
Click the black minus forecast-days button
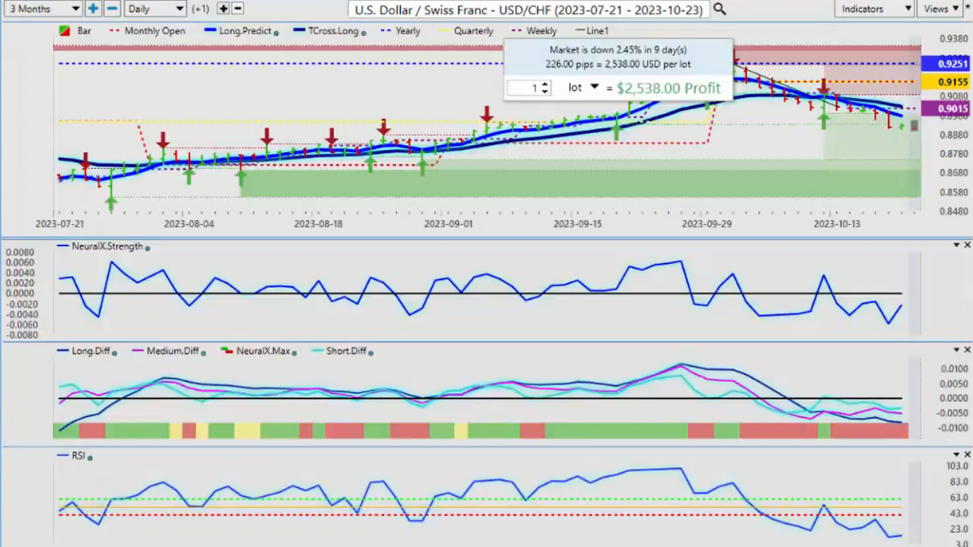click(238, 9)
